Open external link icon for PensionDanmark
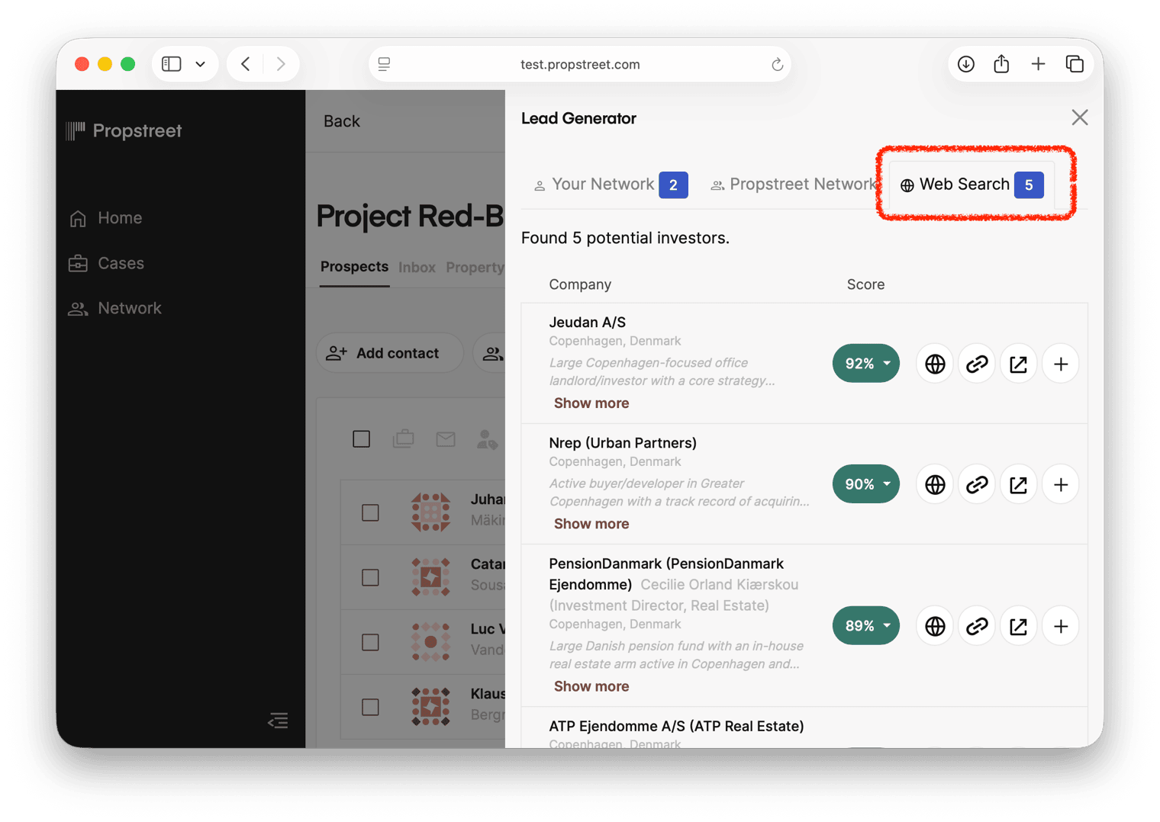The image size is (1160, 822). (x=1019, y=626)
